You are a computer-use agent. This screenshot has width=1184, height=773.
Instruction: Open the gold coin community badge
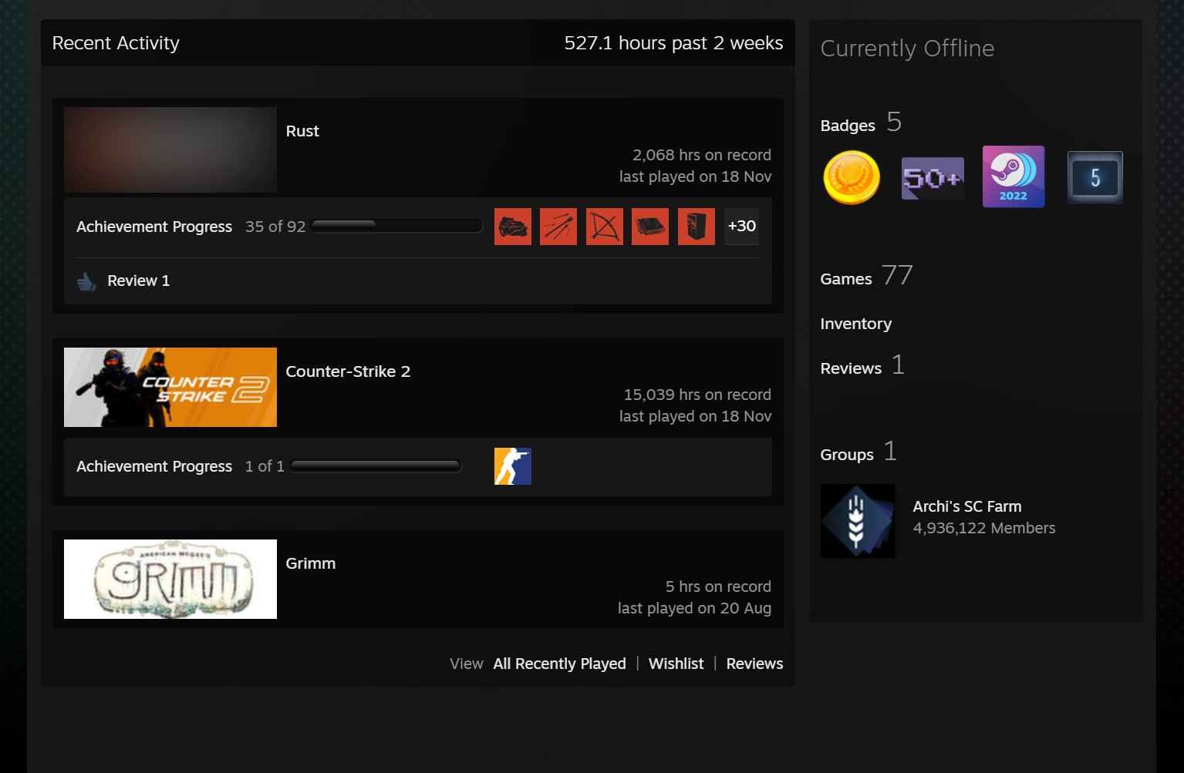tap(851, 176)
